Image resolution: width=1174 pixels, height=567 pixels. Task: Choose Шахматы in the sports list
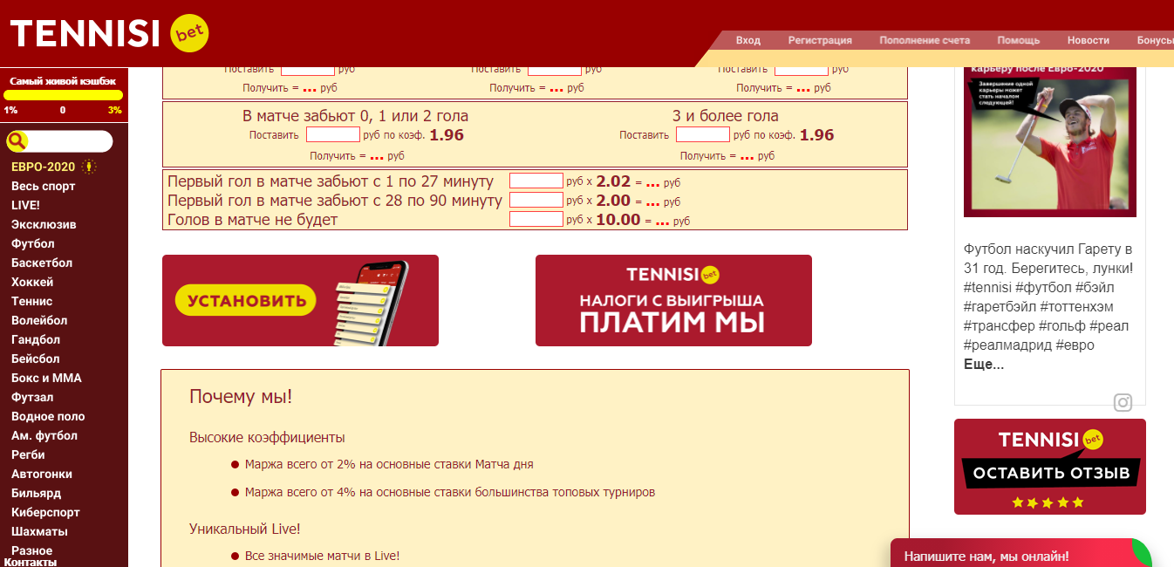click(x=39, y=531)
